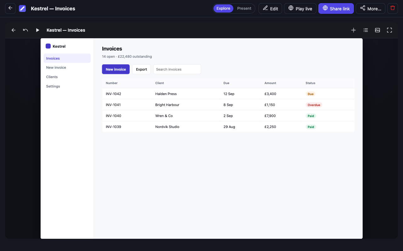The image size is (403, 251).
Task: Open the screens list icon
Action: [x=366, y=30]
